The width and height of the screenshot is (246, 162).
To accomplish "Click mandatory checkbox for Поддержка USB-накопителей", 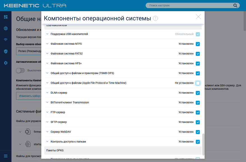I will [198, 34].
